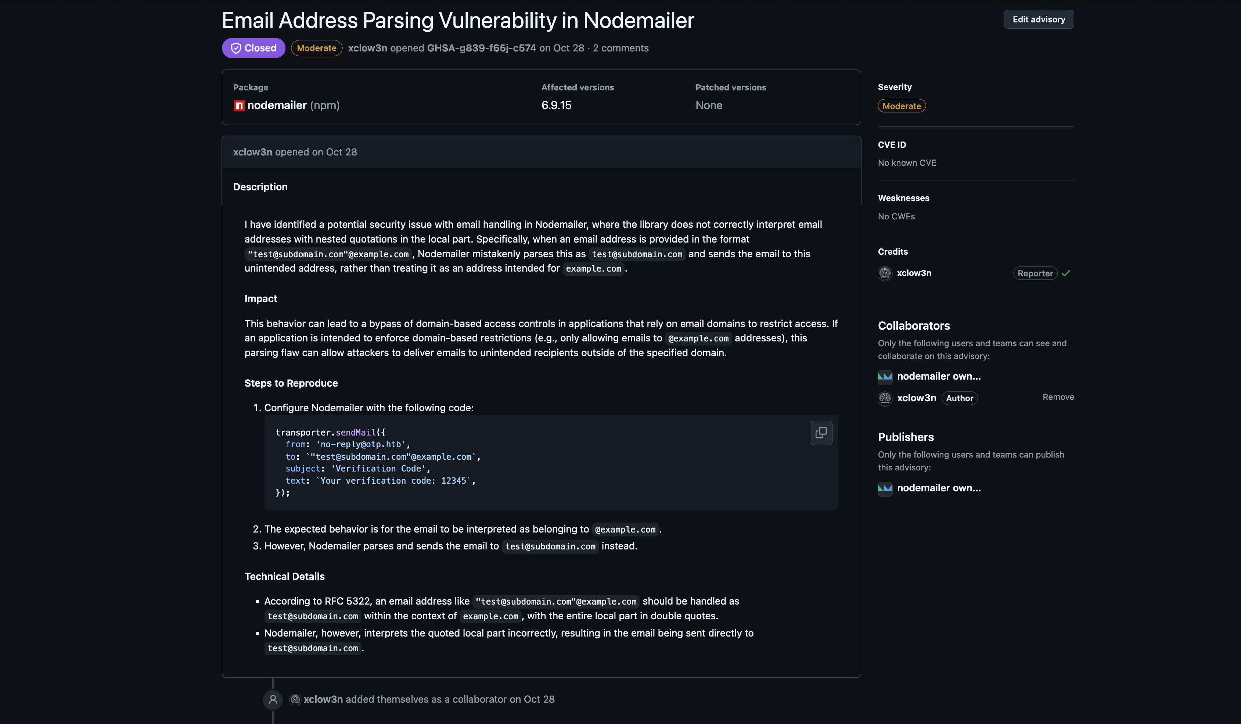This screenshot has height=724, width=1241.
Task: Open xclow3n's profile link in the header
Action: point(367,48)
